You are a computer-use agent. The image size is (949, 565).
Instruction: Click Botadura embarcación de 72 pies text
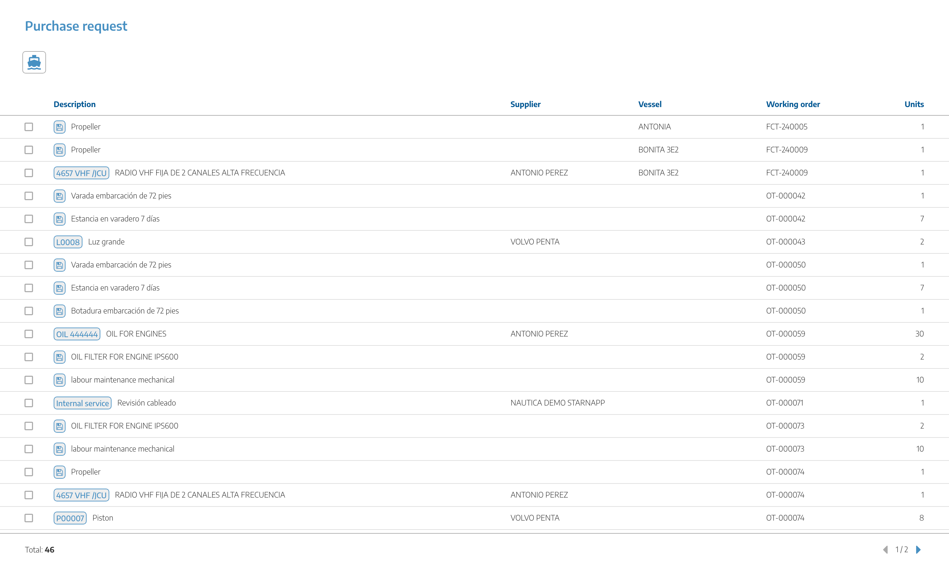125,311
